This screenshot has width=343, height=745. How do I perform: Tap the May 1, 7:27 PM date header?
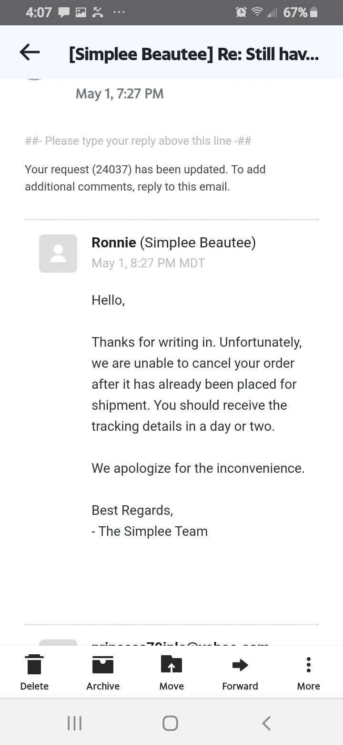[x=120, y=94]
